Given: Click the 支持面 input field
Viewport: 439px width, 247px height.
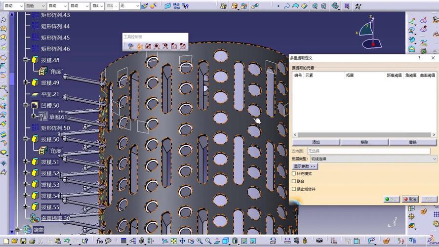Looking at the screenshot, I should click(368, 151).
